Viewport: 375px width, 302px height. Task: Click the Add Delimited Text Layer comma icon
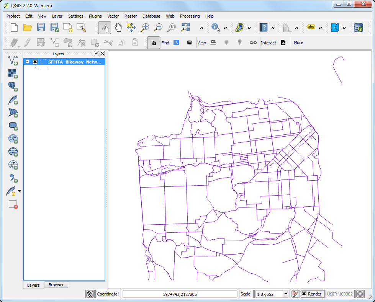tap(13, 178)
